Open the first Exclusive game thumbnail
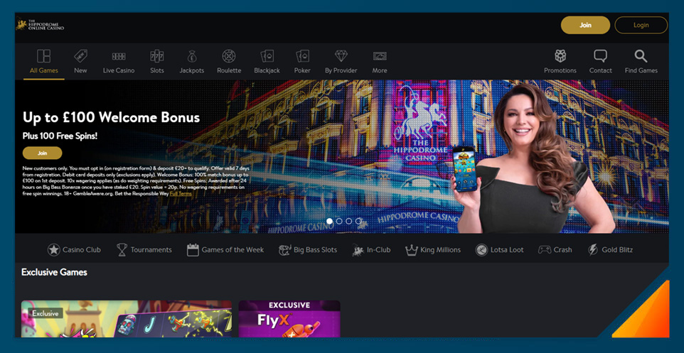The height and width of the screenshot is (353, 684). coord(127,319)
